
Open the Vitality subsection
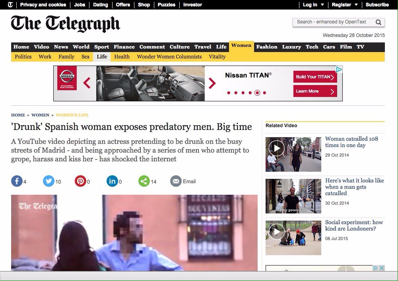tap(217, 56)
